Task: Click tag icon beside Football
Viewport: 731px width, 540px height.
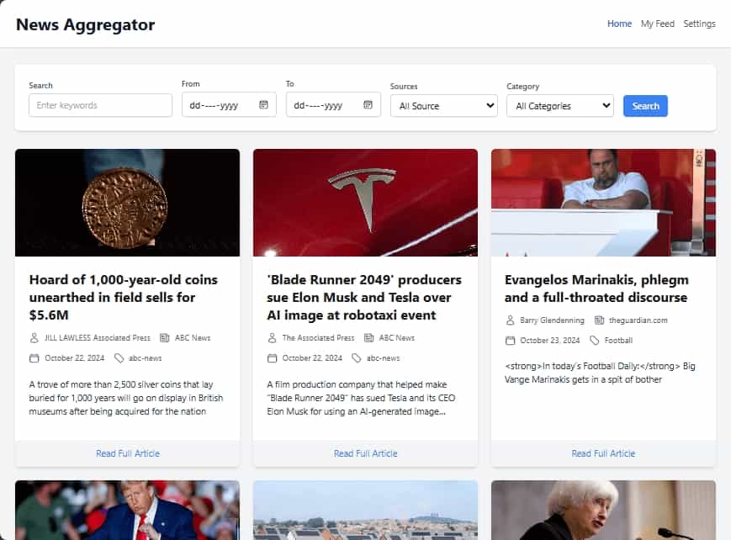Action: [595, 341]
